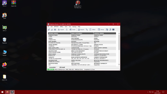Click the scroll up arrow of report
167x94 pixels.
(x=119, y=33)
